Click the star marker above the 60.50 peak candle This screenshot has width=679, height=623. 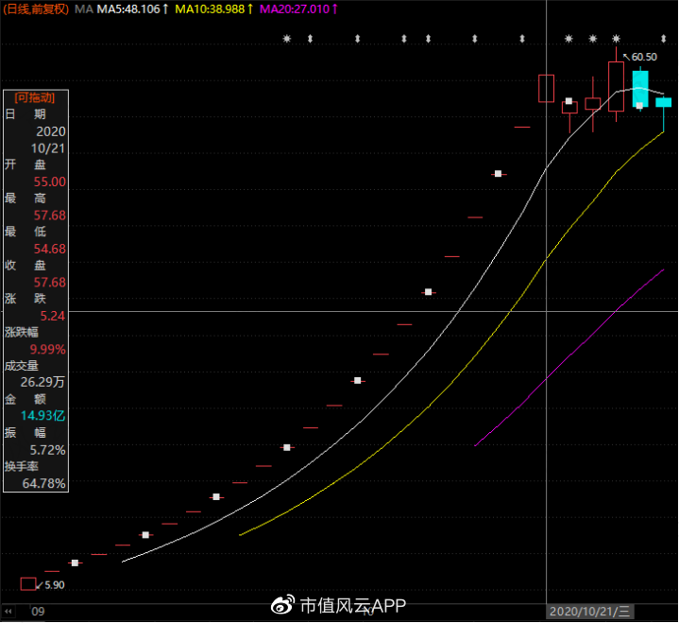(617, 39)
